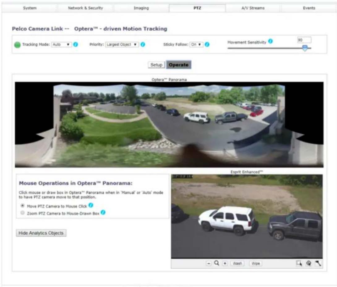Click Movement Sensitivity value field
The height and width of the screenshot is (287, 337).
[304, 40]
